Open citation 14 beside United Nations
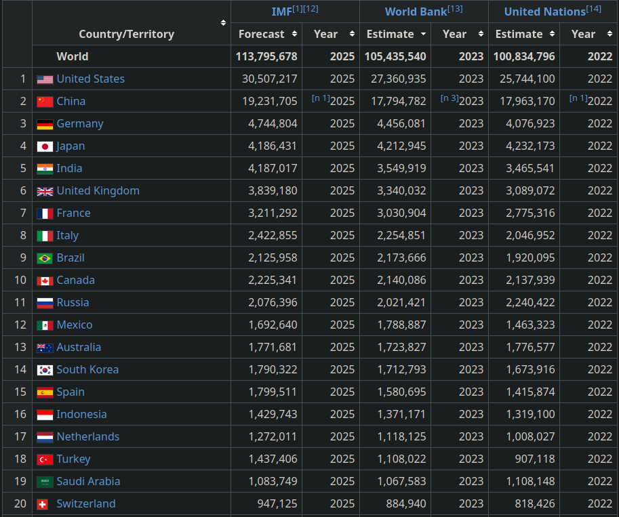This screenshot has height=517, width=619. [x=594, y=9]
